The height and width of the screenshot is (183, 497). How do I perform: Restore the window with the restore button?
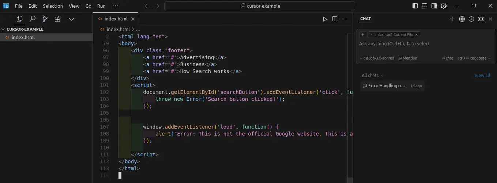point(474,6)
